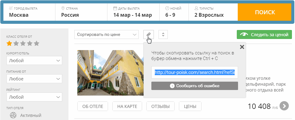Image resolution: width=295 pixels, height=120 pixels.
Task: Click the round arrow next to price 10 408
Action: coord(284,106)
